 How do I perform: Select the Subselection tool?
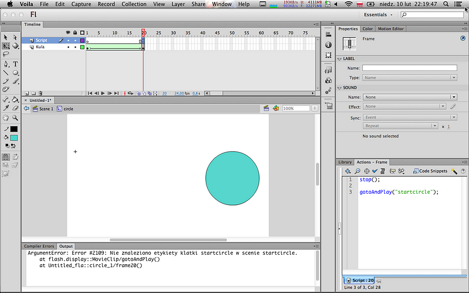pos(15,37)
